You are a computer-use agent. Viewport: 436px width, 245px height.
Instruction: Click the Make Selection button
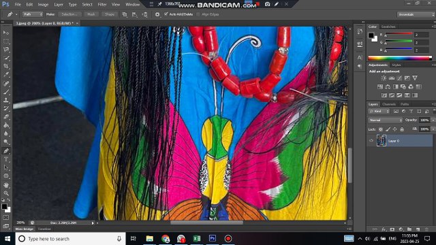click(69, 14)
